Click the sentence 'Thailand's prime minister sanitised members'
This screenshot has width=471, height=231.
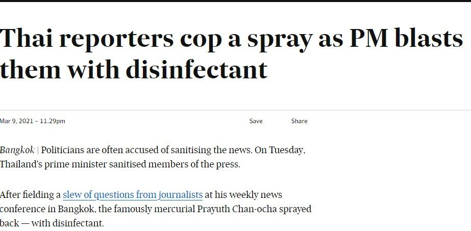click(x=120, y=164)
